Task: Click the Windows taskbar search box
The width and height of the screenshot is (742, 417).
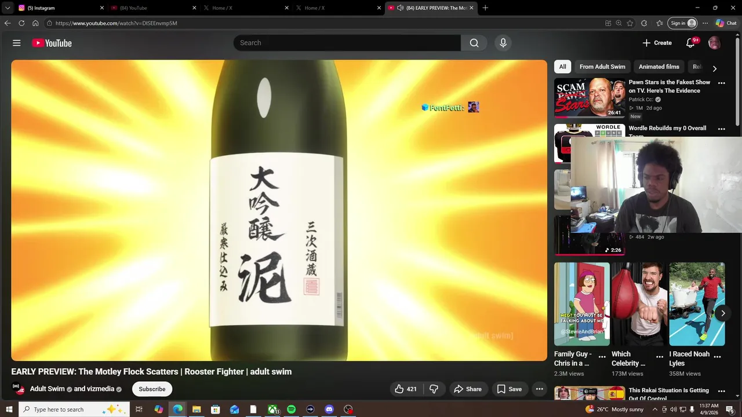Action: pos(75,409)
